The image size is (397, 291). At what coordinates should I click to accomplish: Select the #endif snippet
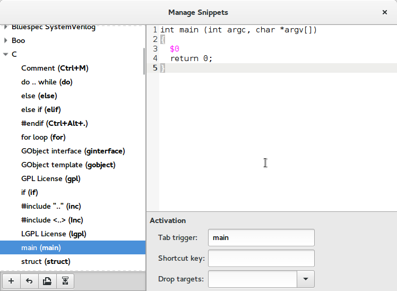coord(54,123)
